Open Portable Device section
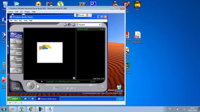 (x=17, y=65)
